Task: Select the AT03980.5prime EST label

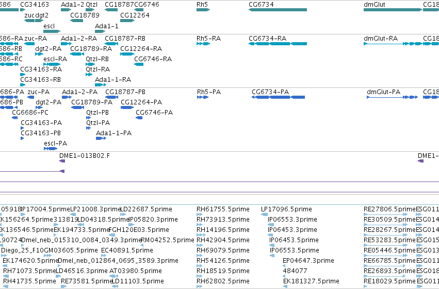Action: 136,271
